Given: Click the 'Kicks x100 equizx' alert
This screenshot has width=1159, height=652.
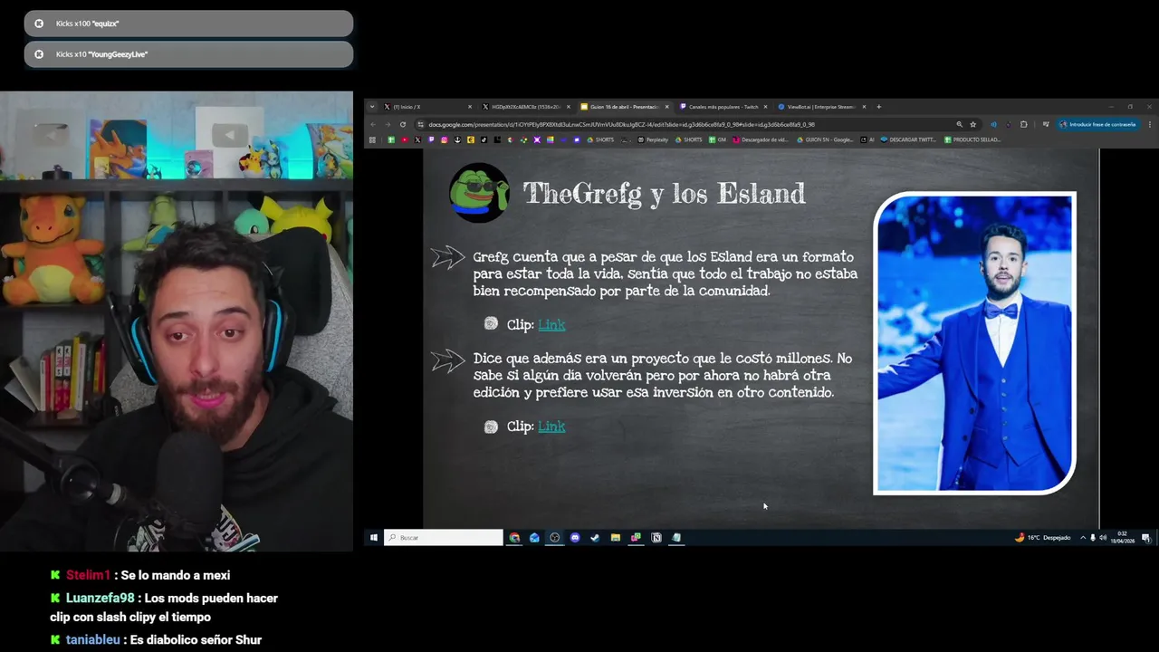Looking at the screenshot, I should [x=188, y=24].
